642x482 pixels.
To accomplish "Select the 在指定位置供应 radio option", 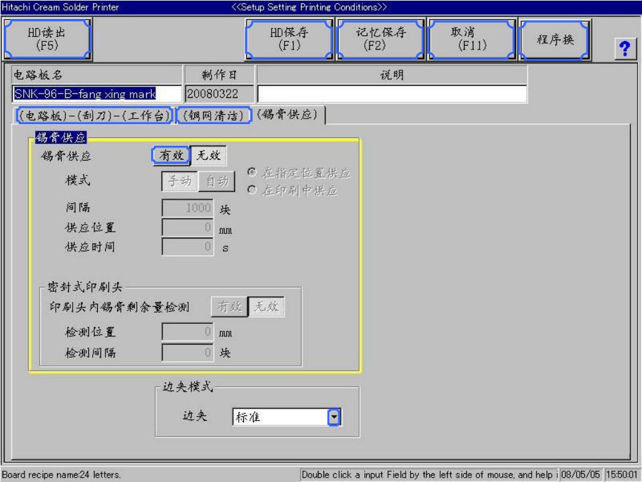I will pyautogui.click(x=299, y=173).
